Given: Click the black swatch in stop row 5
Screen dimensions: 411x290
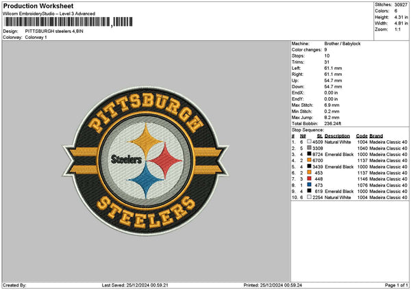Looking at the screenshot, I should [x=310, y=166].
